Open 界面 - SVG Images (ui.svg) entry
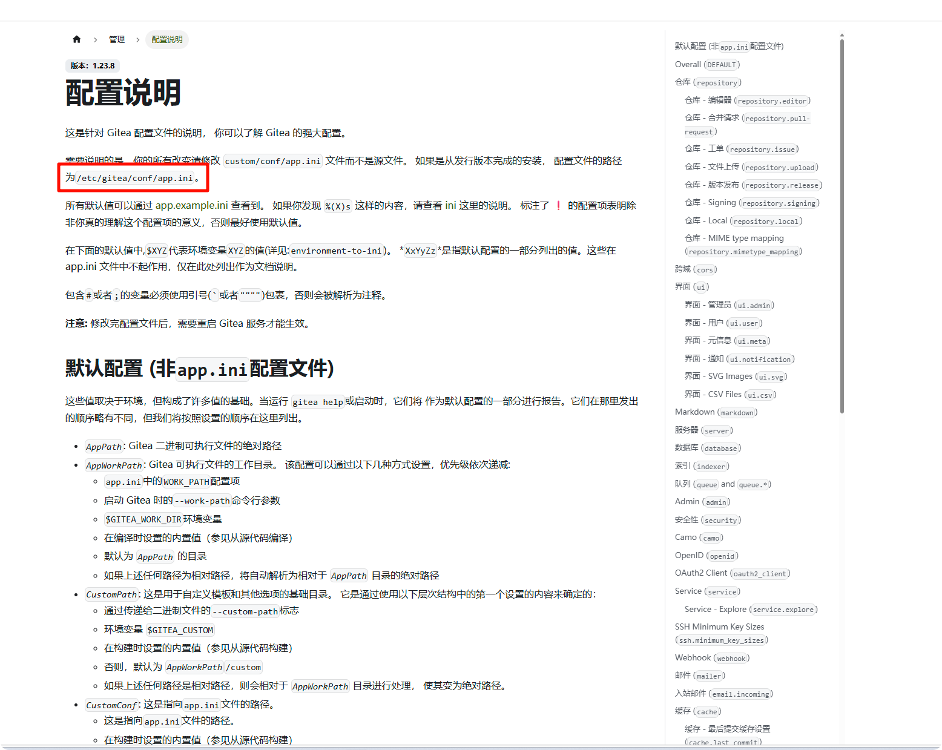This screenshot has height=750, width=942. click(x=736, y=377)
